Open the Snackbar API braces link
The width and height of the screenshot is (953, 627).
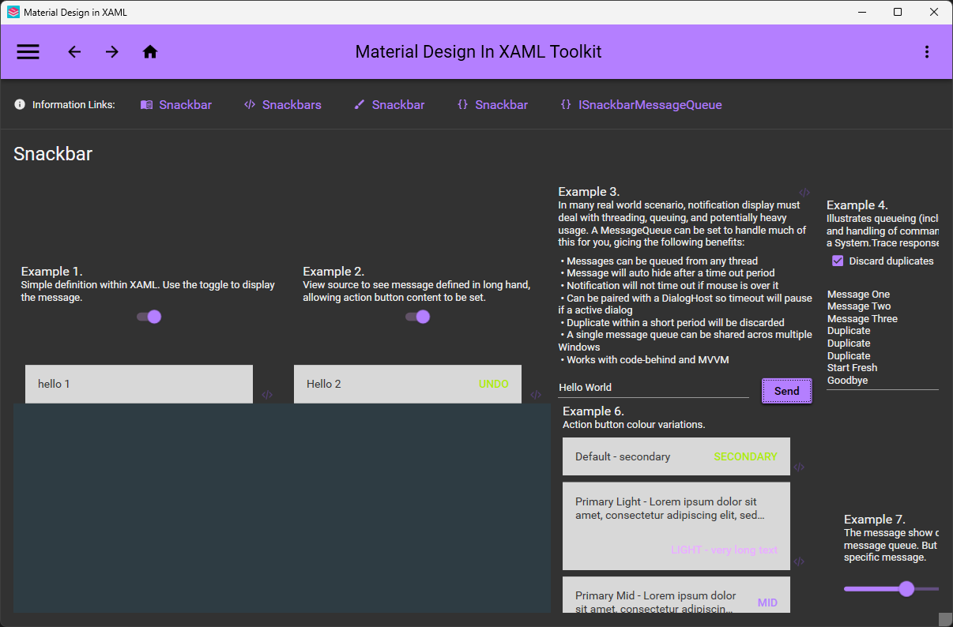[x=492, y=104]
